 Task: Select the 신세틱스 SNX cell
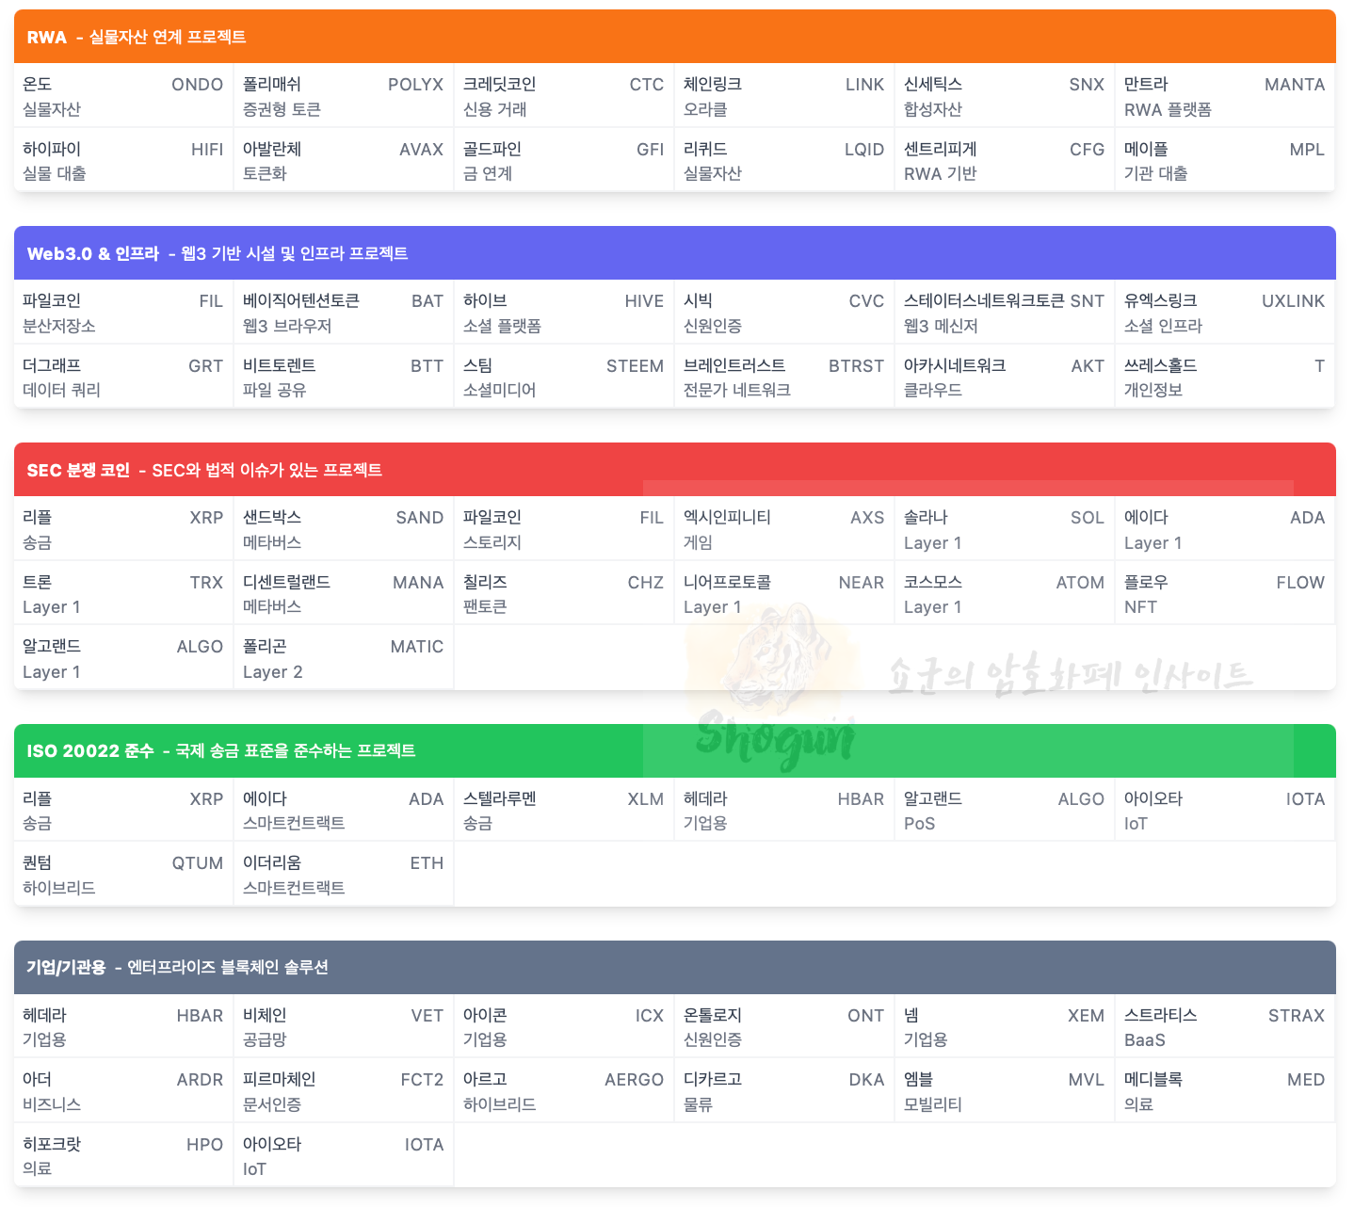[x=1005, y=96]
